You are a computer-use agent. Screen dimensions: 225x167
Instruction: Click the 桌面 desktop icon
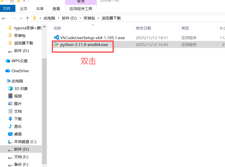pos(10,134)
